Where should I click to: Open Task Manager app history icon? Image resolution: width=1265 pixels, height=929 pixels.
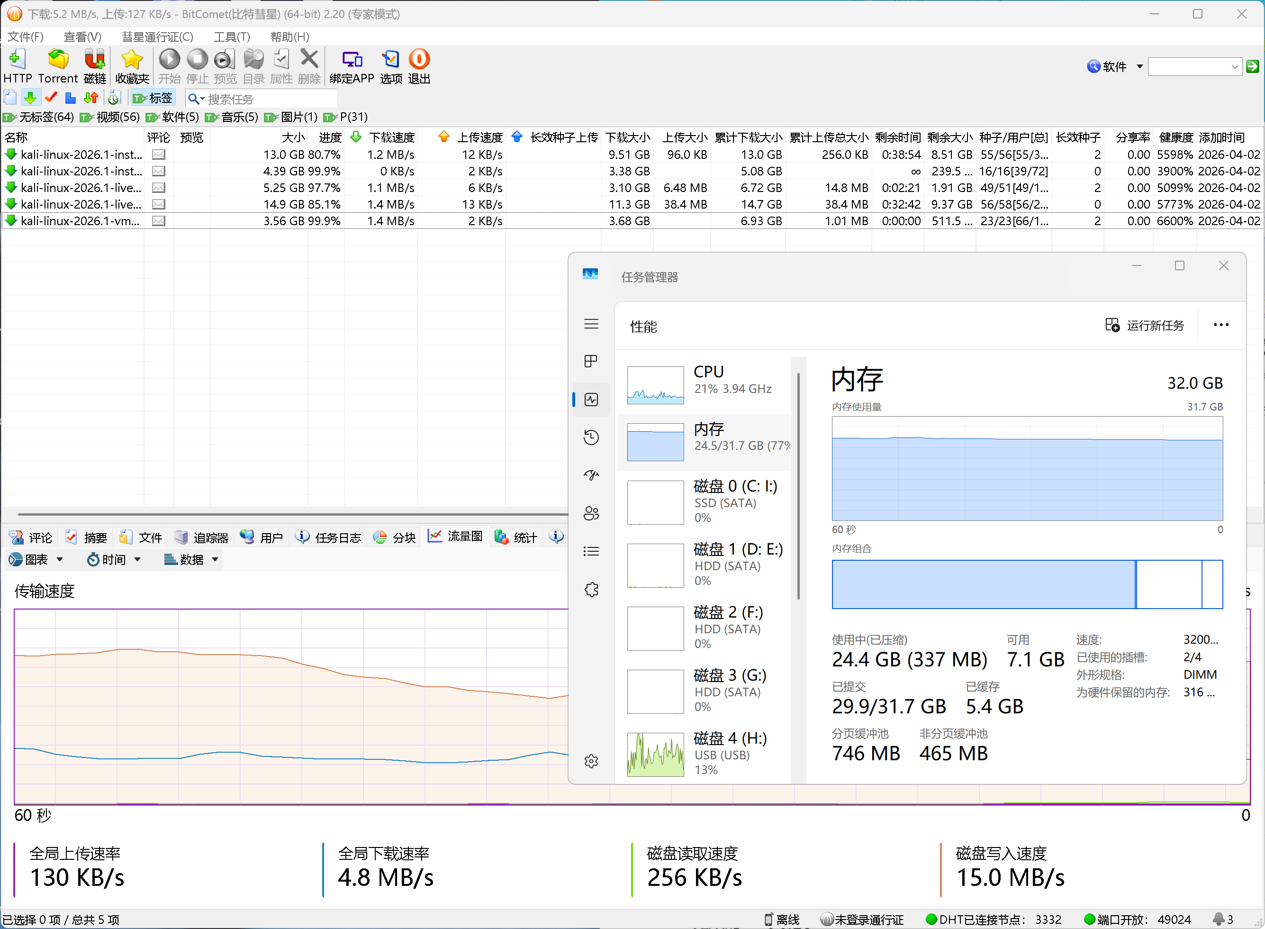(591, 437)
